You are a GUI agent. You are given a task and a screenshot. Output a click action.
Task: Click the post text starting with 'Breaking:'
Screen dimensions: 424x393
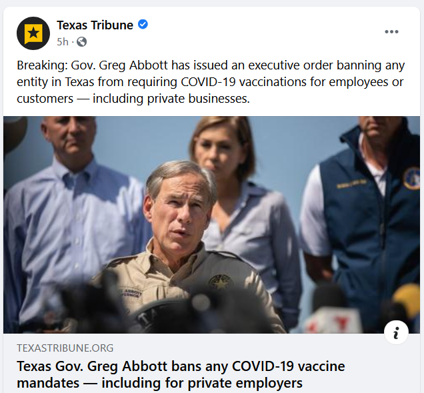click(200, 83)
